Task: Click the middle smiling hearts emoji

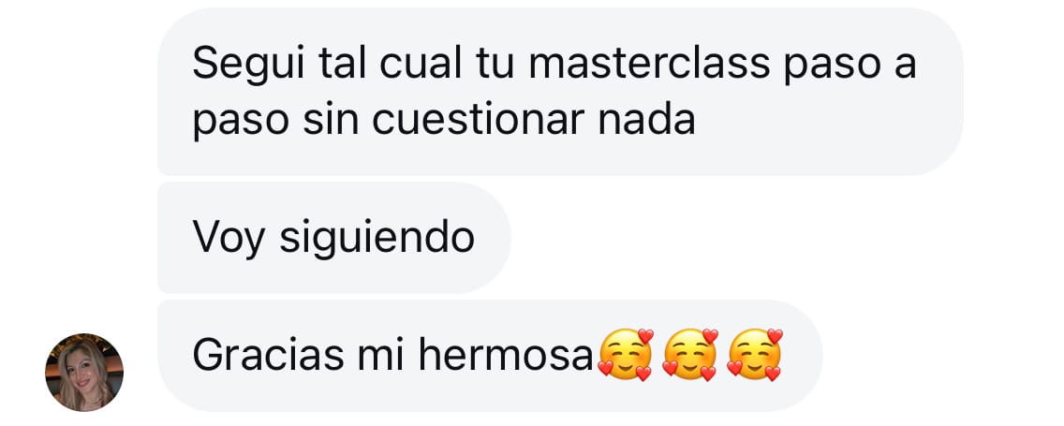Action: click(690, 355)
